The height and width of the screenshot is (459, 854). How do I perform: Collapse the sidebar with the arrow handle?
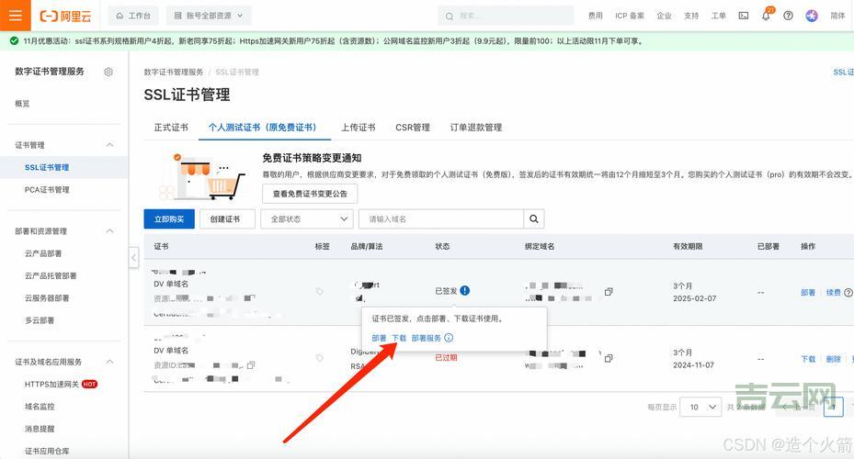coord(134,257)
